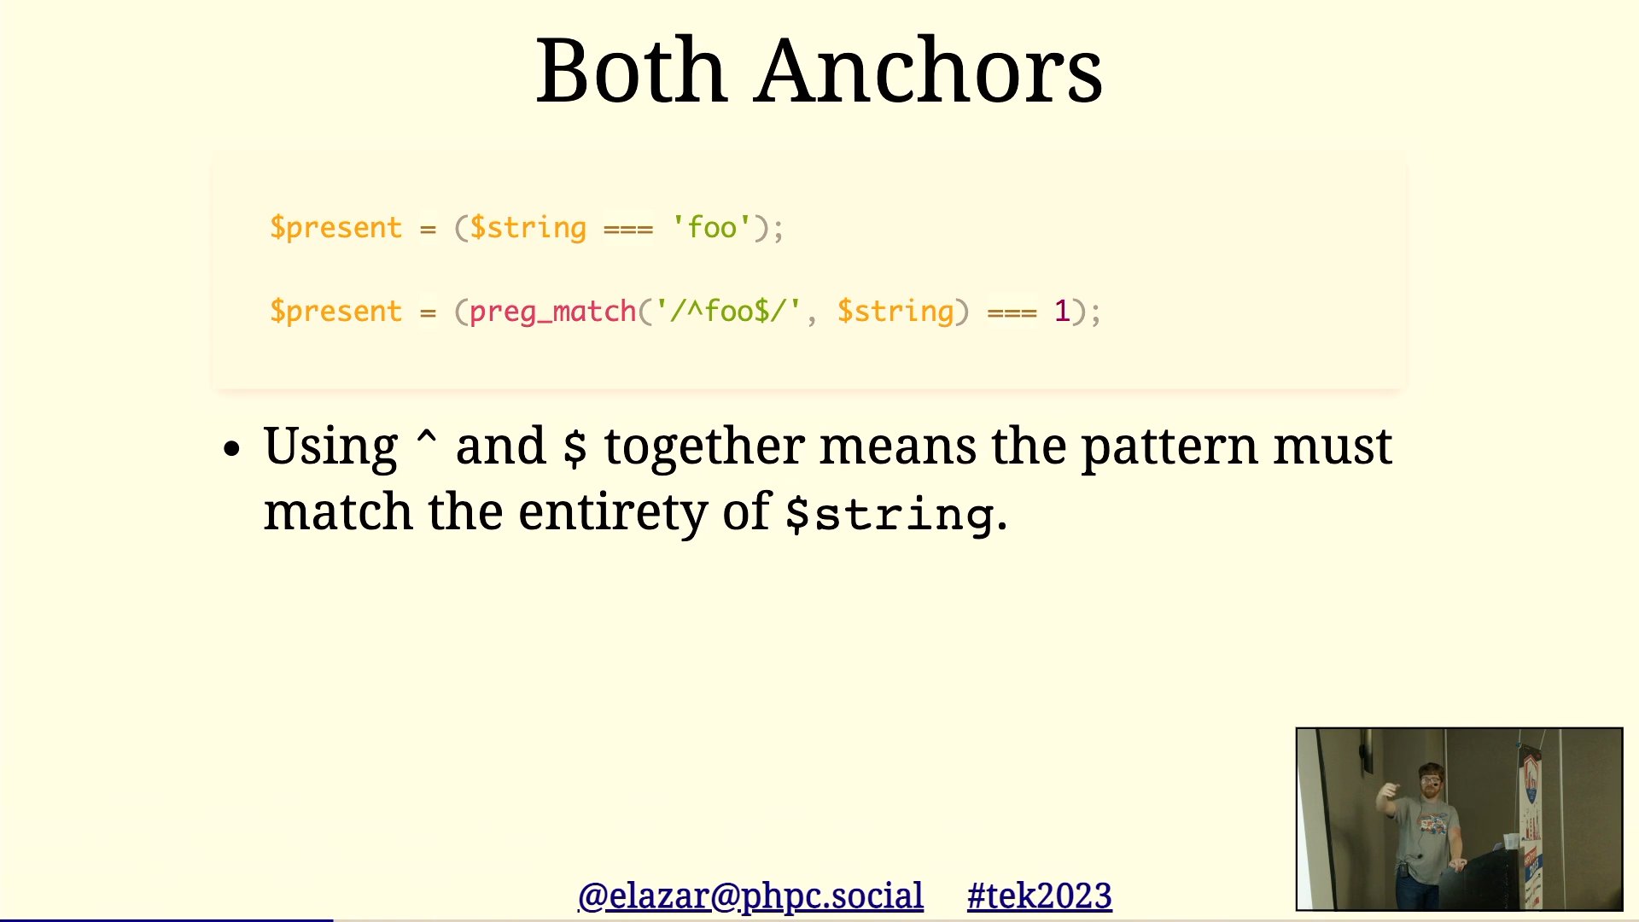Select the 'Both Anchors' slide title
This screenshot has height=922, width=1639.
[x=819, y=70]
